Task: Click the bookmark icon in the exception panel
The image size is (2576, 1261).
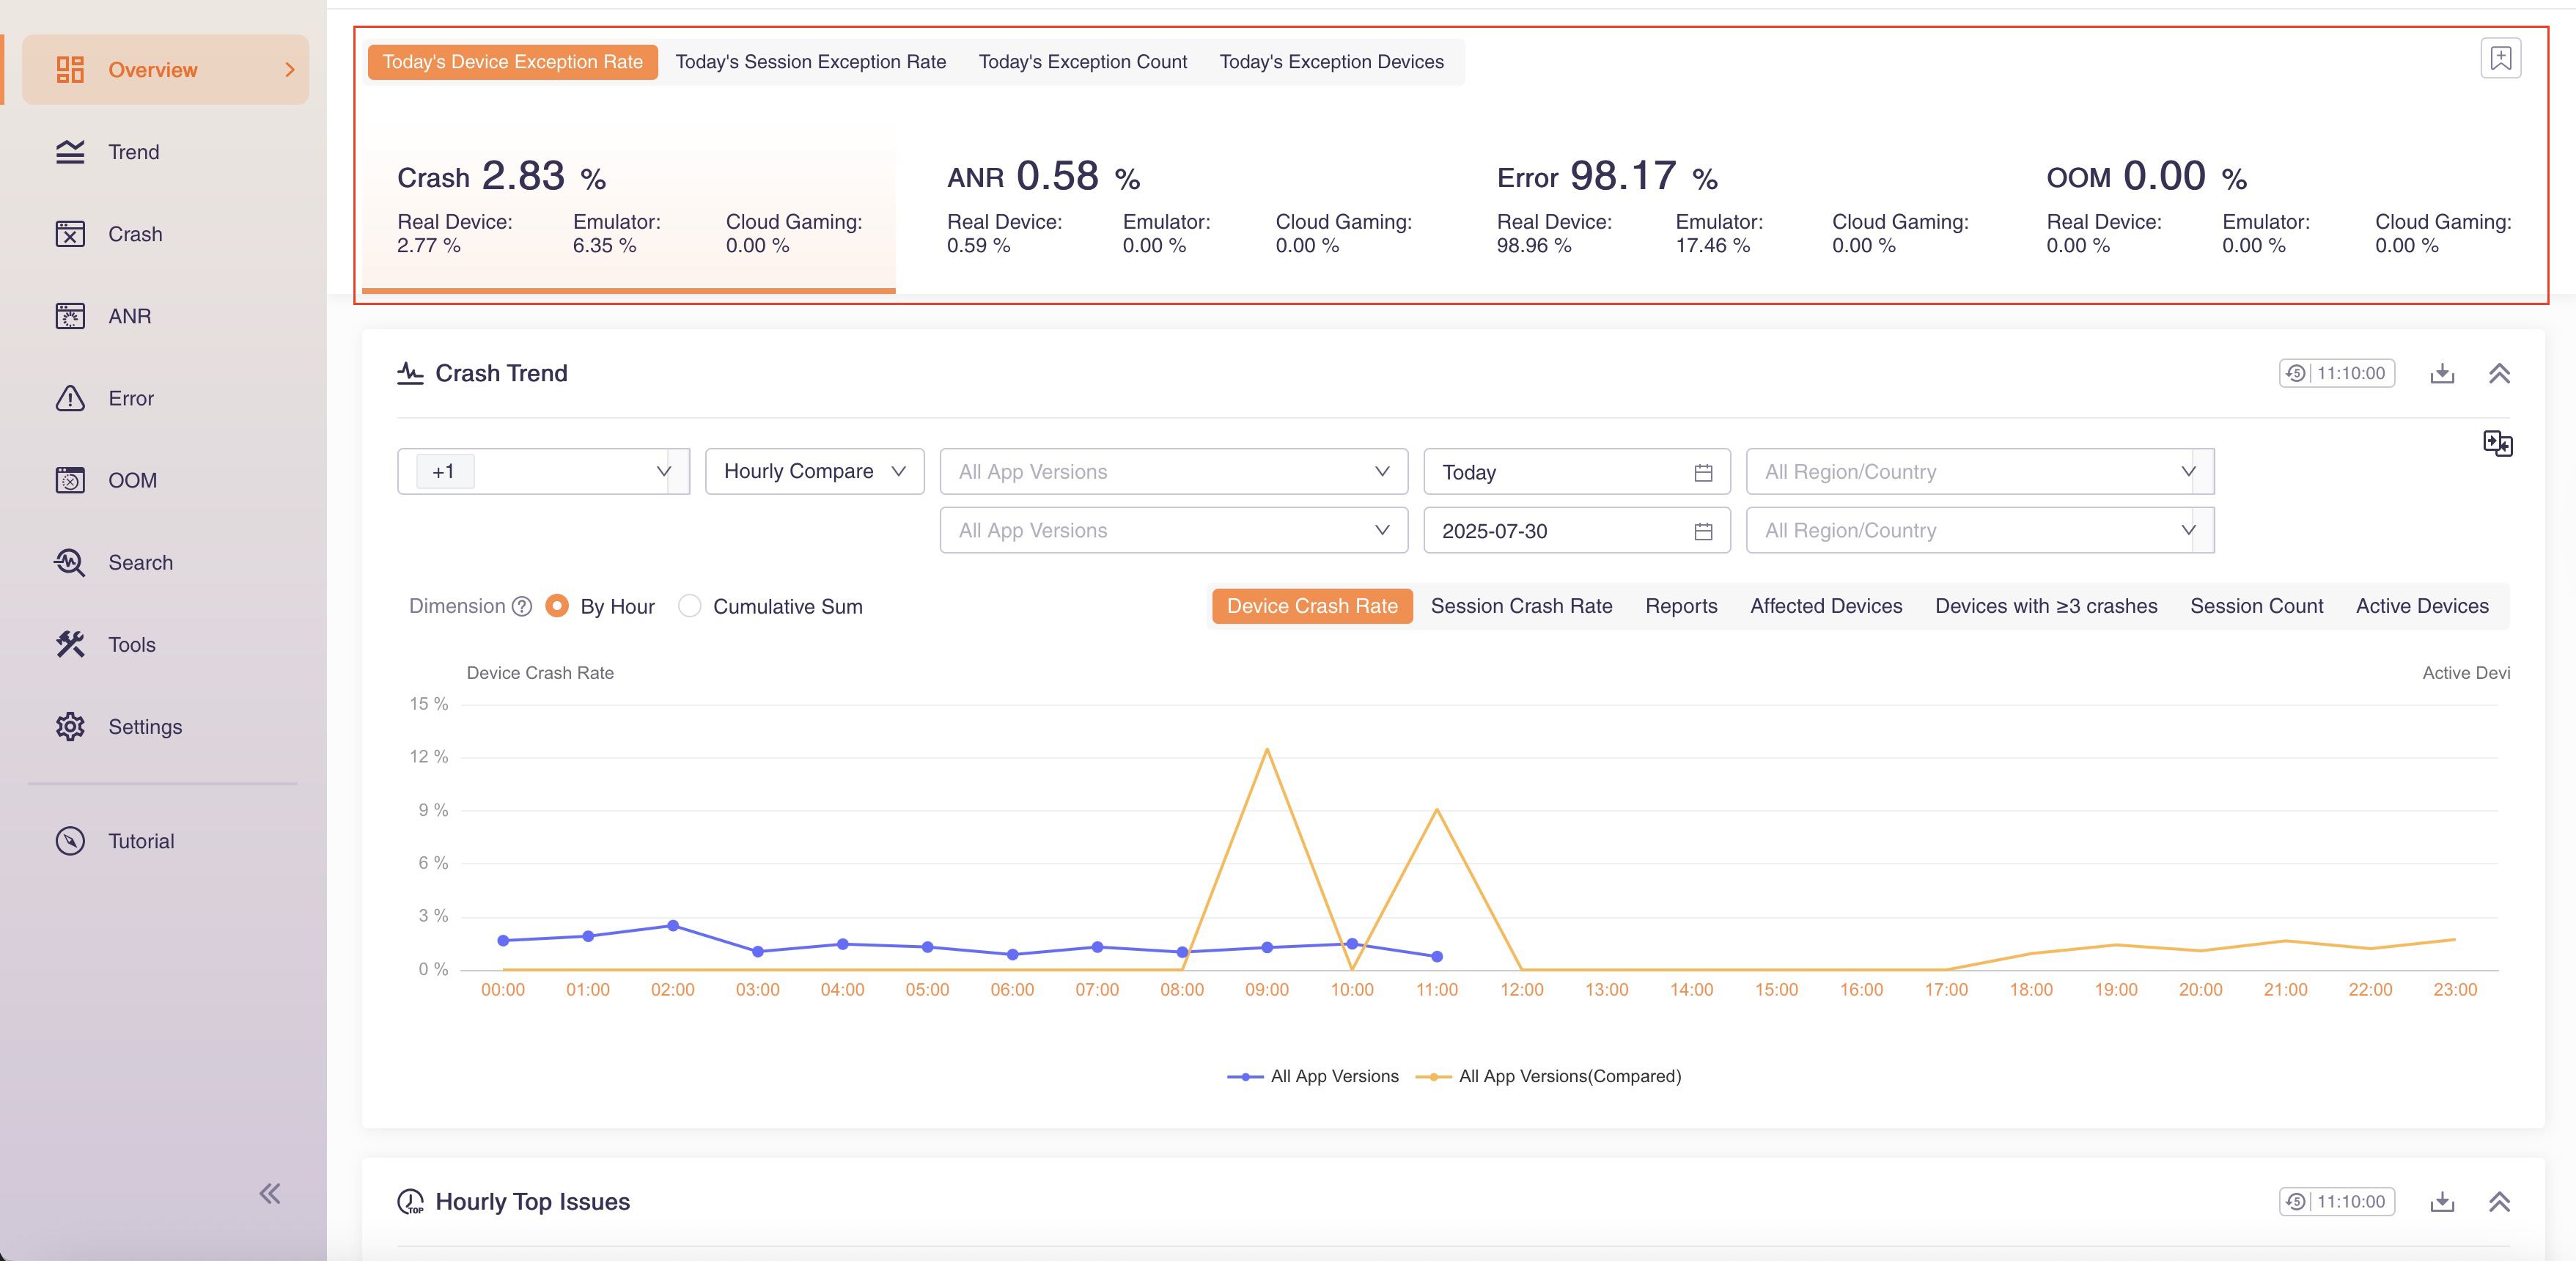Action: coord(2500,58)
